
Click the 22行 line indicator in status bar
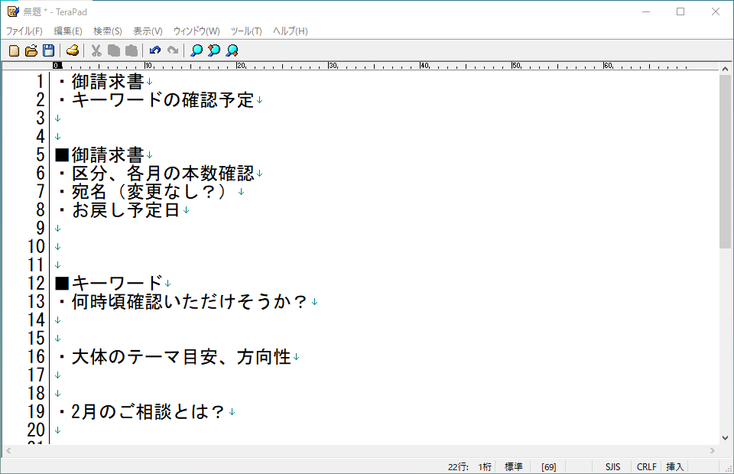[x=458, y=466]
